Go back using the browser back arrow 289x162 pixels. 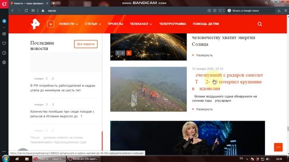13,11
